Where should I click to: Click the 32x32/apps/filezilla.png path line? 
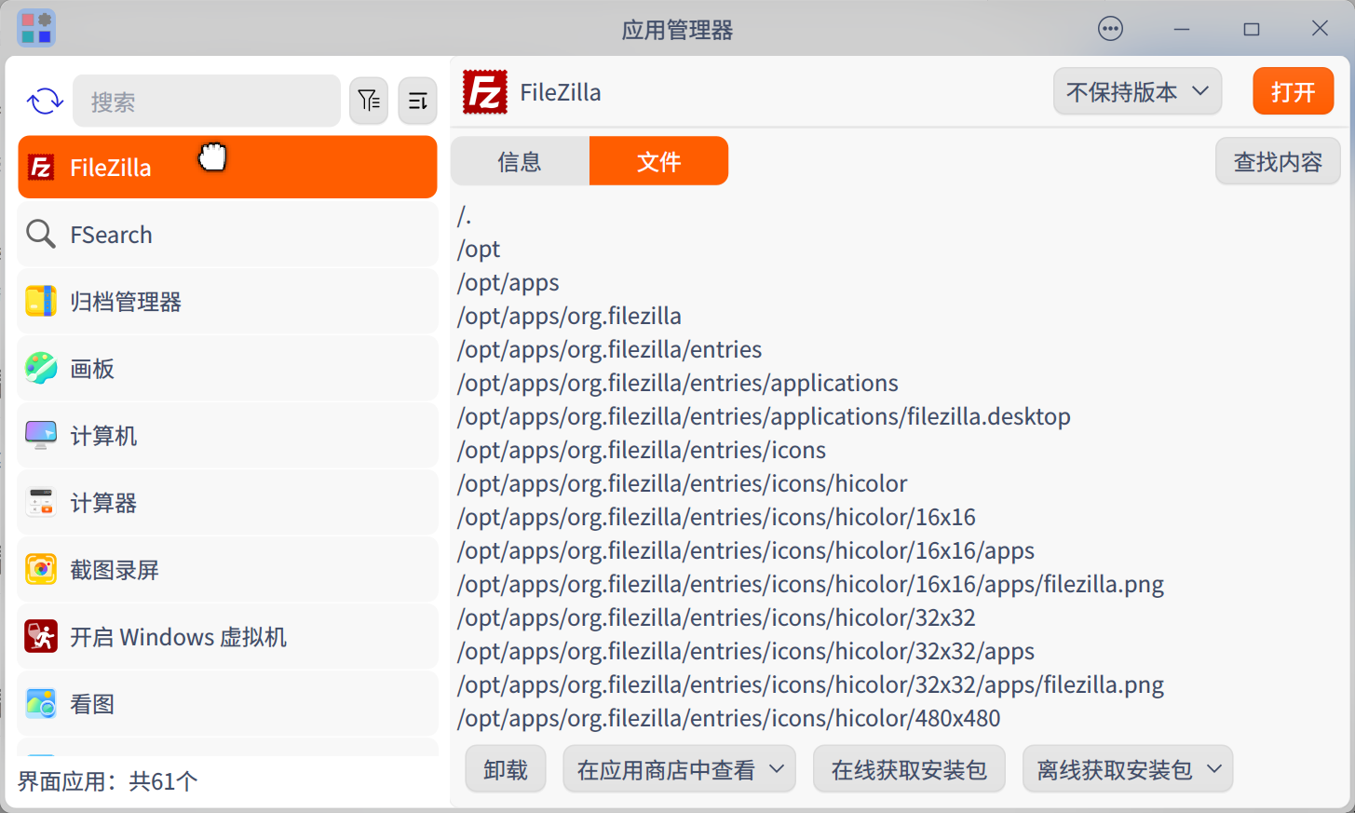pyautogui.click(x=811, y=685)
